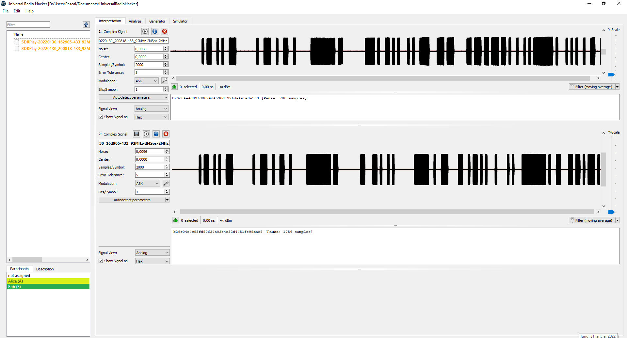Click the file tree filter input
Screen dimensions: 627x338
pos(28,24)
